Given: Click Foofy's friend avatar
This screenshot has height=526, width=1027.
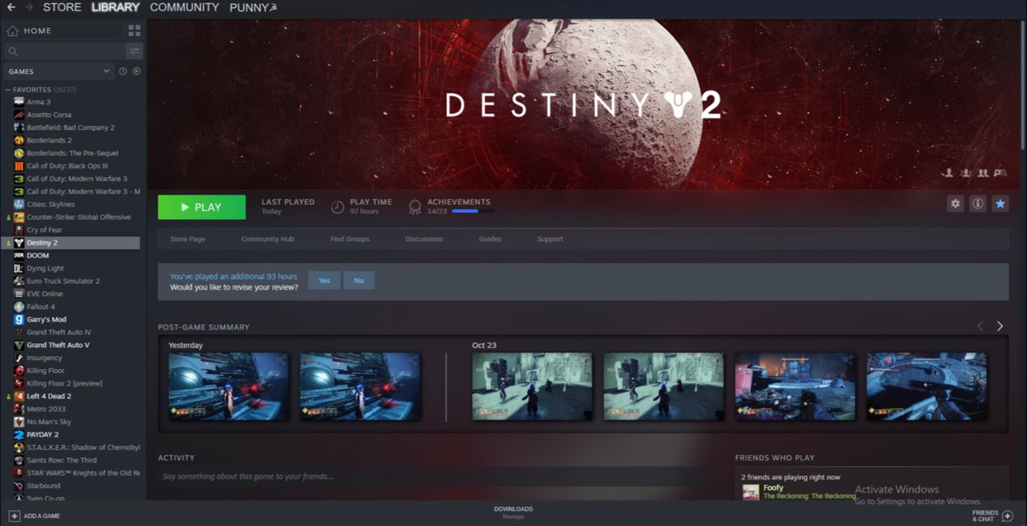Looking at the screenshot, I should (x=750, y=492).
